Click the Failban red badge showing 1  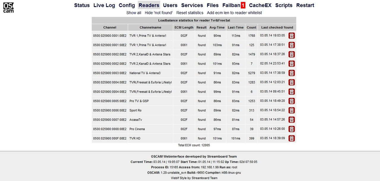click(243, 5)
